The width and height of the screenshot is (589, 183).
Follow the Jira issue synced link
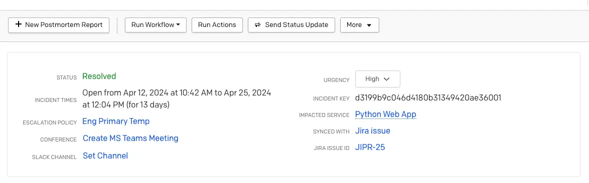pyautogui.click(x=373, y=131)
